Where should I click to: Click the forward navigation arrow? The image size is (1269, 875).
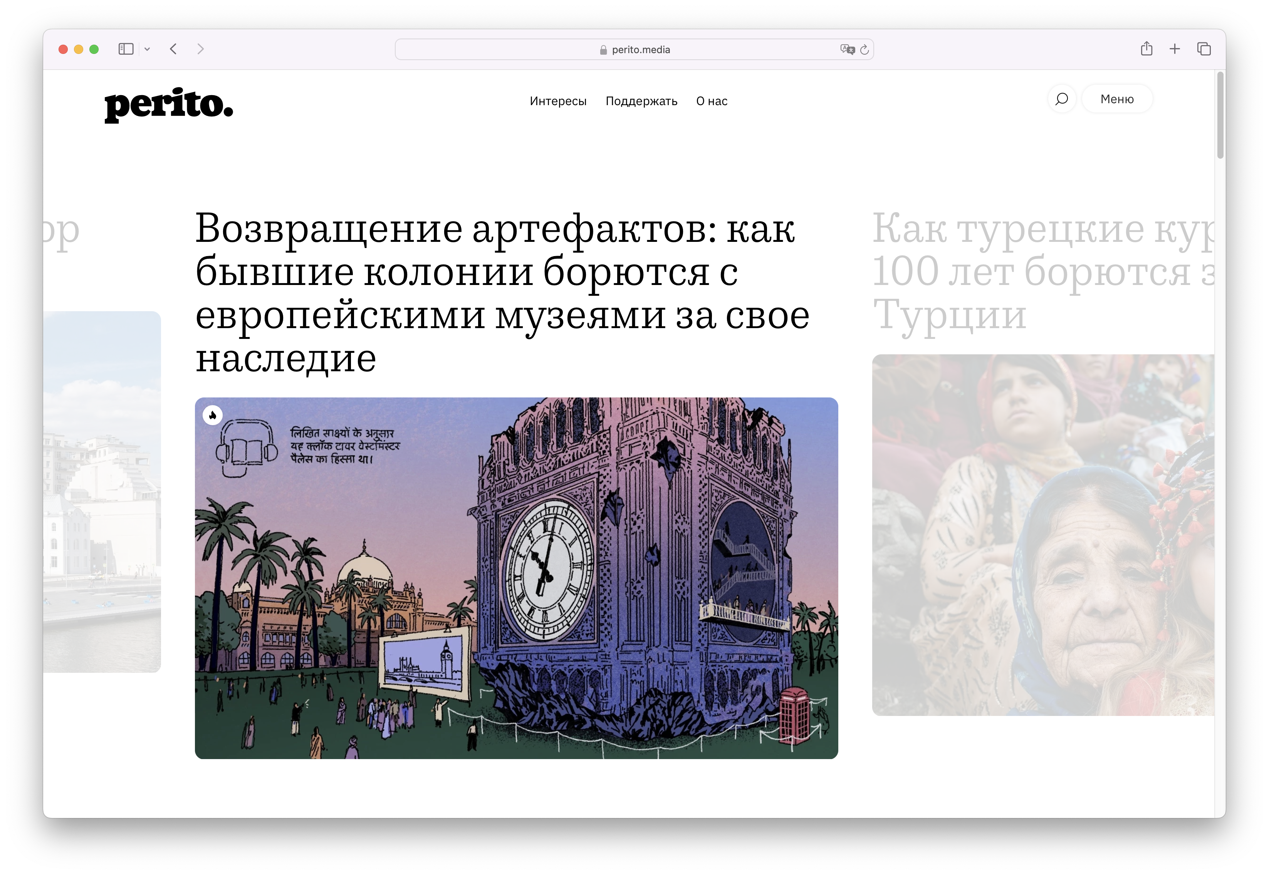(200, 49)
